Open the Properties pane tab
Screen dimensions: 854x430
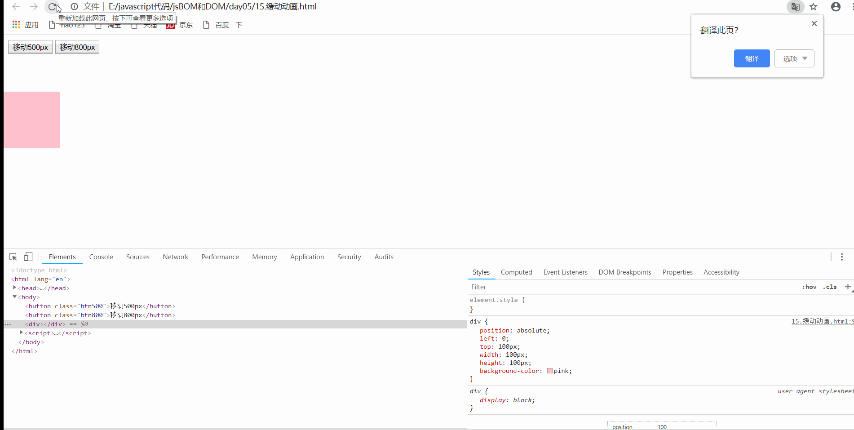click(677, 272)
